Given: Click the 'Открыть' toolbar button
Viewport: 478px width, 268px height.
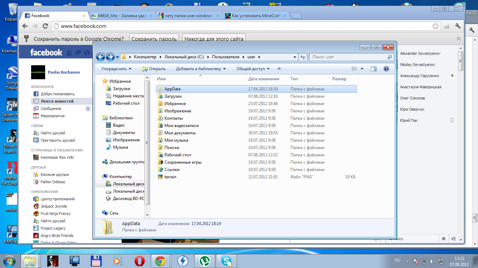Looking at the screenshot, I should click(x=154, y=69).
